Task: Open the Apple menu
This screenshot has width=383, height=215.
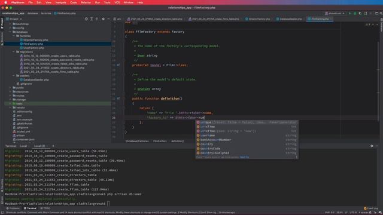Action: 5,2
